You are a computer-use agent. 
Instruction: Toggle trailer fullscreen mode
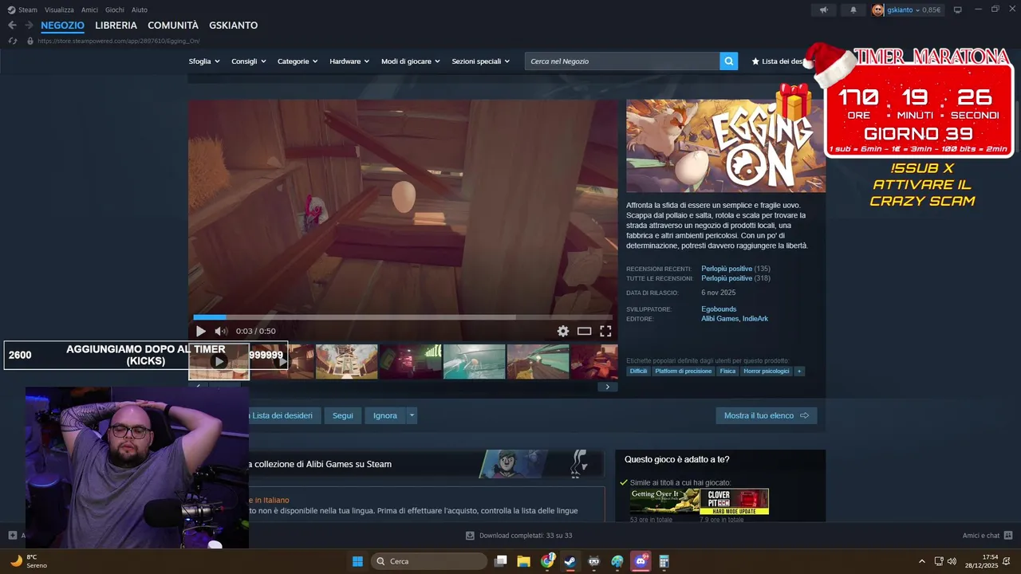point(605,331)
